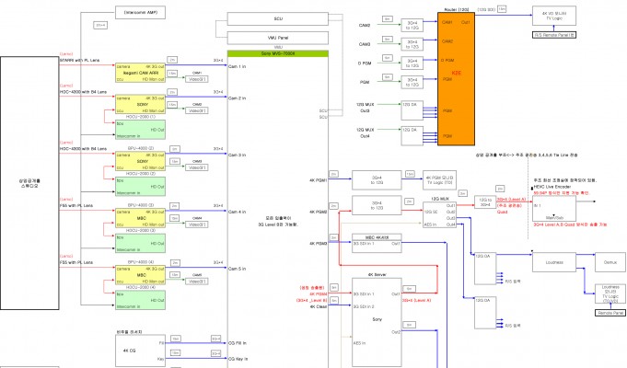627x368 pixels.
Task: Click the Video(9') box under CAM1
Action: (197, 79)
